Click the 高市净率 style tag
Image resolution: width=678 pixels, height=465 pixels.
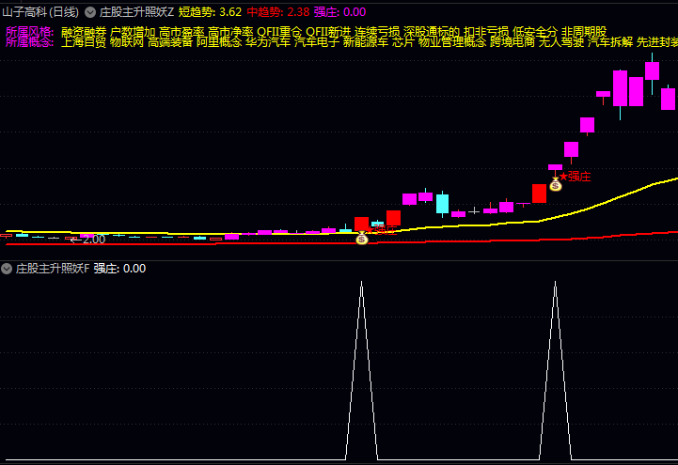(230, 32)
